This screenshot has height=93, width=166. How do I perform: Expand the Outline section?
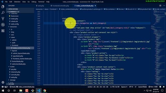click(20, 84)
